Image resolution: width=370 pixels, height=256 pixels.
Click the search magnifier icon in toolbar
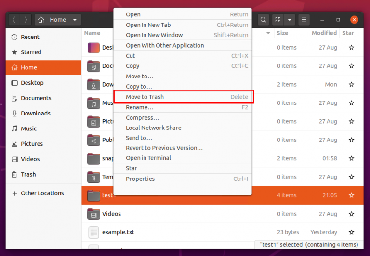pyautogui.click(x=264, y=20)
